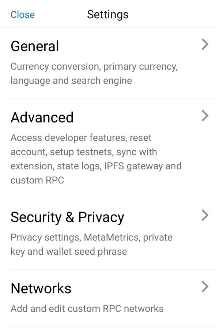Tap the chevron arrow beside Networks
The height and width of the screenshot is (332, 216).
pos(205,287)
